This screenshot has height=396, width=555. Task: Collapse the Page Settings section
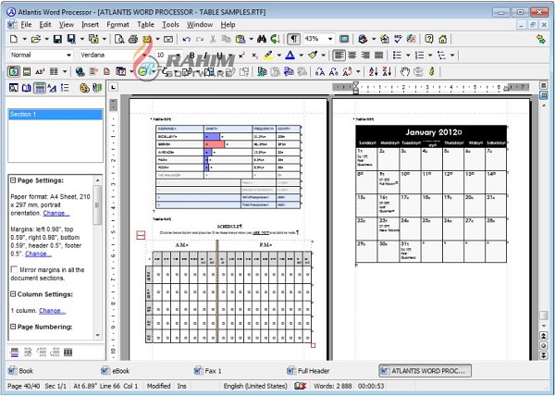(x=13, y=180)
